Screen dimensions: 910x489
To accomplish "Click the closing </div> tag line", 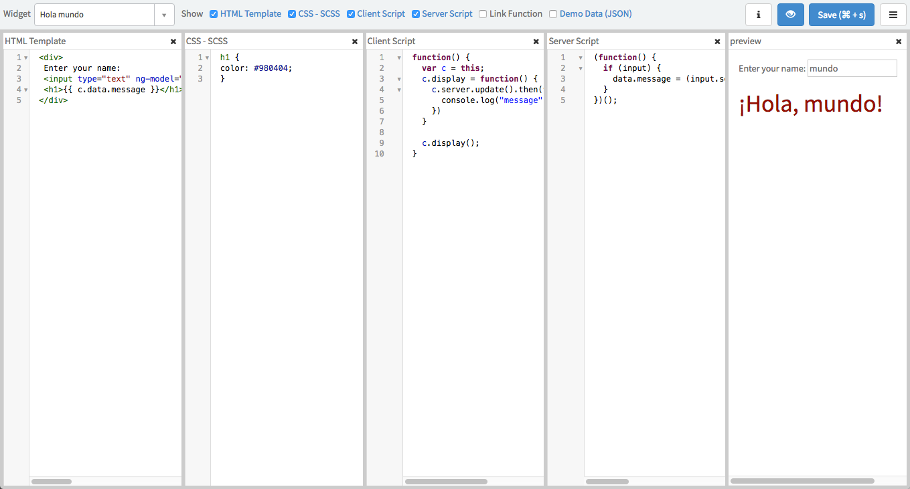I will point(53,100).
